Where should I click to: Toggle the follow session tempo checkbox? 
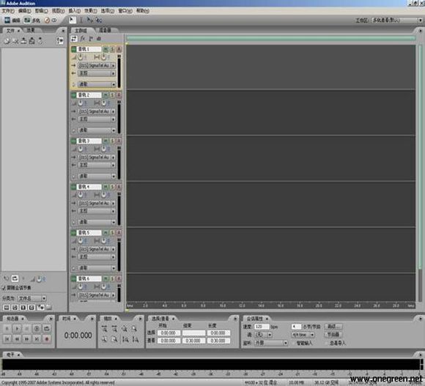tap(4, 288)
